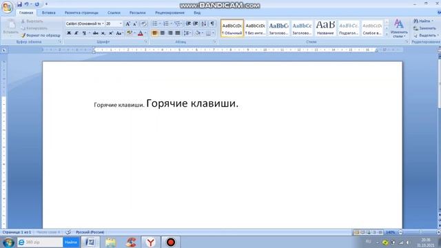Open the round Office button menu
This screenshot has height=248, width=441.
[8, 8]
